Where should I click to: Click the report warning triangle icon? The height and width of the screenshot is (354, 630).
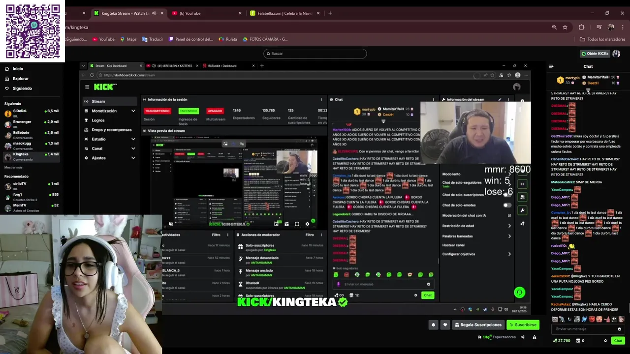click(535, 337)
